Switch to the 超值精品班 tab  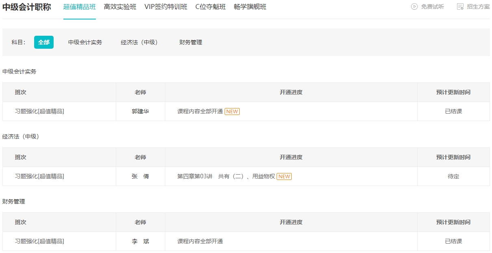(80, 7)
